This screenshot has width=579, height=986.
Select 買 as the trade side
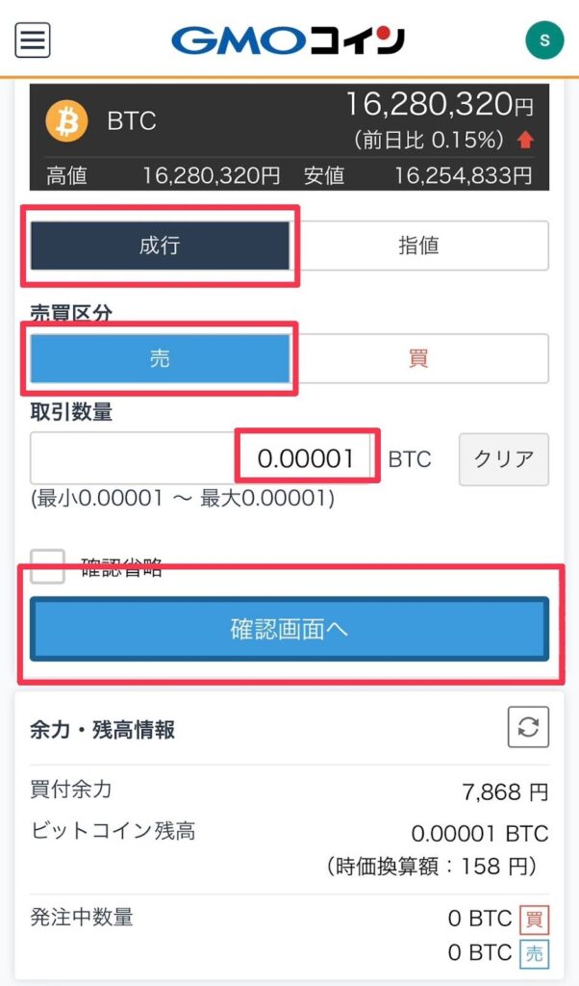click(419, 358)
